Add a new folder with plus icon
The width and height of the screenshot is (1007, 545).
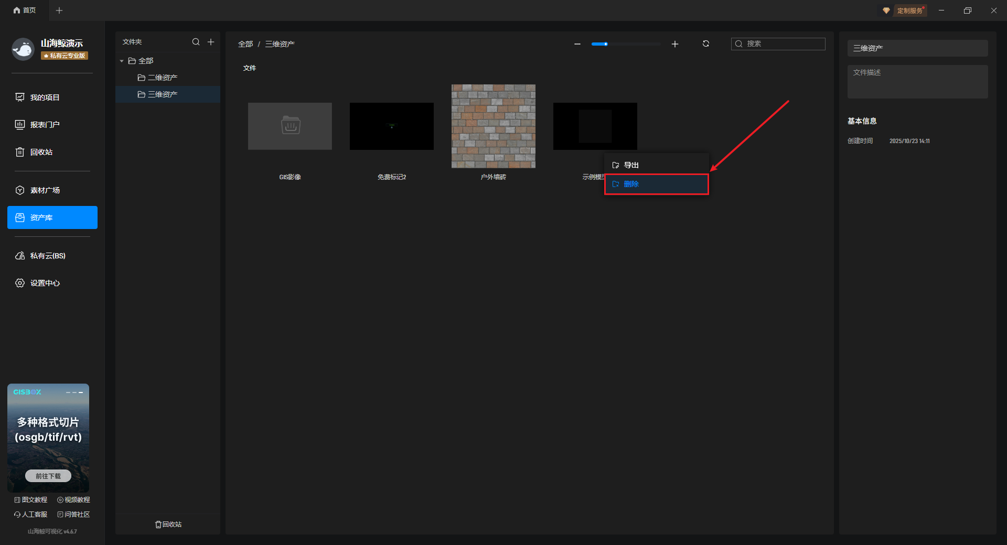coord(211,42)
